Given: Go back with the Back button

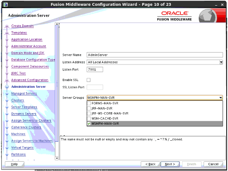Looking at the screenshot, I should click(x=151, y=164).
